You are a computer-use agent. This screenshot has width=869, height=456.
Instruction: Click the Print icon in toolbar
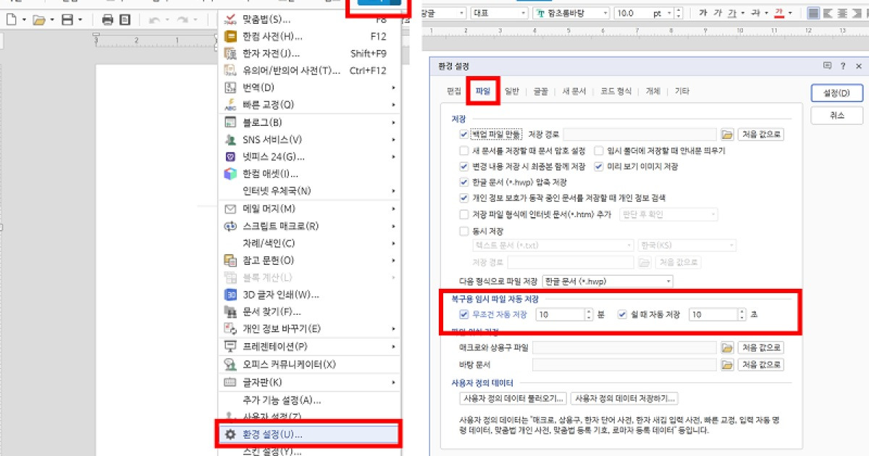click(x=107, y=20)
